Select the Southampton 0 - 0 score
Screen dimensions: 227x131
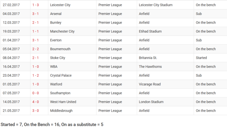click(35, 93)
